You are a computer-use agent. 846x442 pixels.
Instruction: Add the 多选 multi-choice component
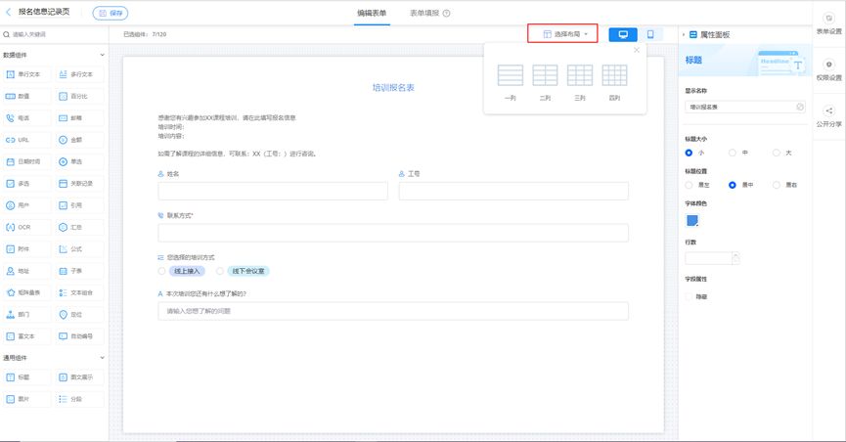(x=25, y=184)
